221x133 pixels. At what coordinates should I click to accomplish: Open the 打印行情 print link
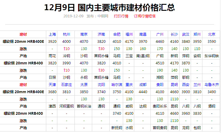tap(121, 16)
